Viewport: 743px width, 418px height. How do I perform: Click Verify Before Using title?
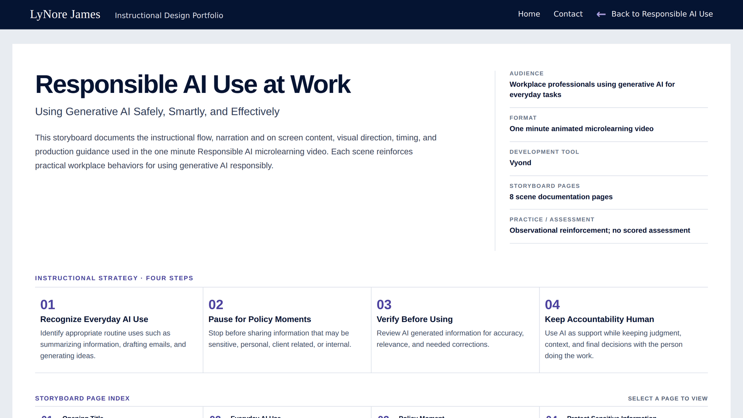point(414,319)
